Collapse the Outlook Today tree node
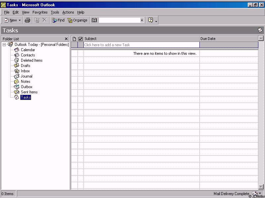This screenshot has height=198, width=265. (x=4, y=45)
